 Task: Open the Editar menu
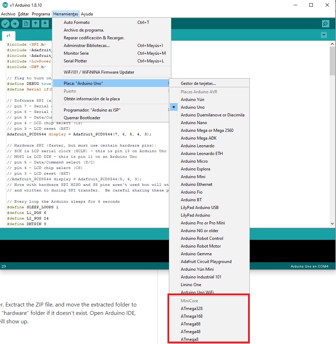[x=23, y=14]
